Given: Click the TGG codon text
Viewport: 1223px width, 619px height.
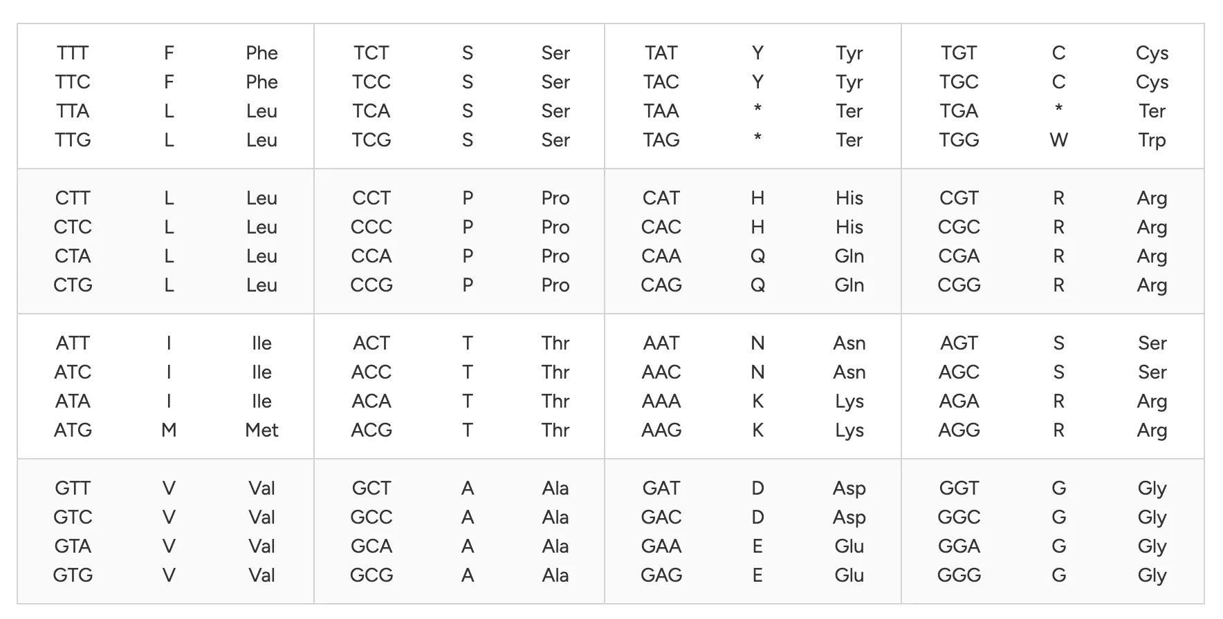Looking at the screenshot, I should tap(959, 140).
